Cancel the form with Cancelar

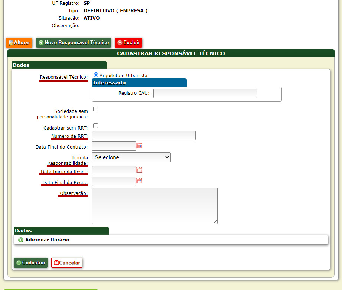tap(67, 263)
